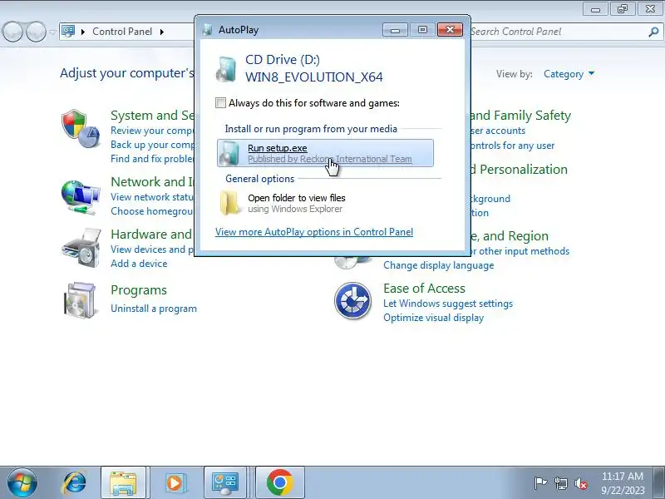Viewport: 665px width, 499px height.
Task: Click Review your computer's status link
Action: (x=152, y=131)
